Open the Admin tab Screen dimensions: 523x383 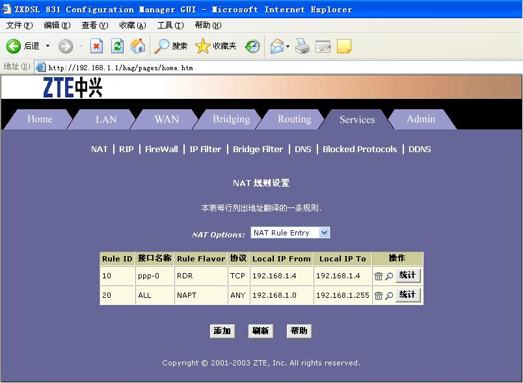(x=421, y=119)
